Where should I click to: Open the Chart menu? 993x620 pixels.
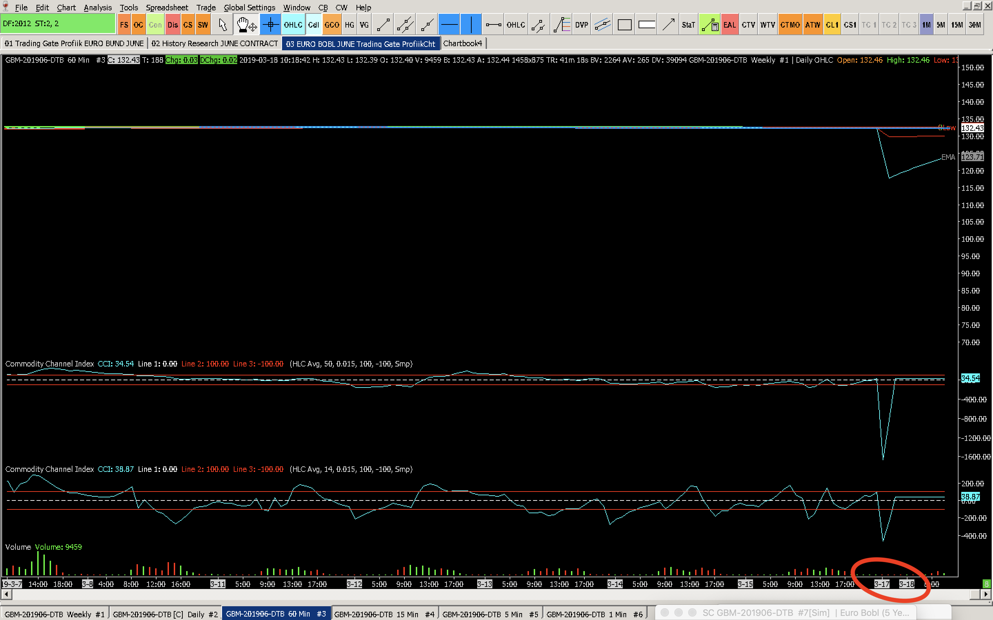point(66,7)
